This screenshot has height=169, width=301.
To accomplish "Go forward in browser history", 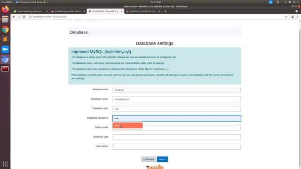I will click(19, 17).
